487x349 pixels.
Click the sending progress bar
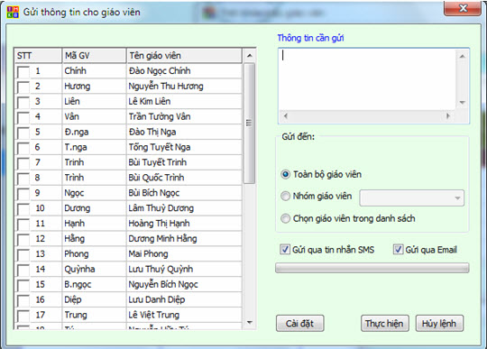tap(372, 268)
